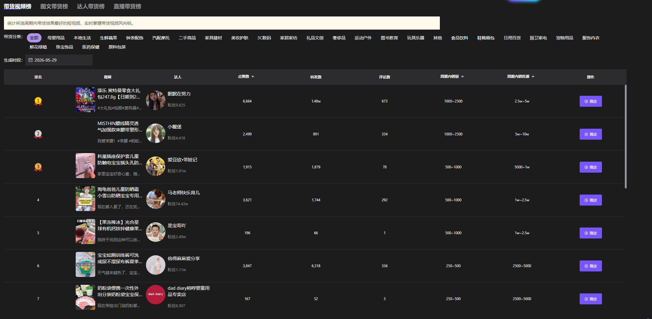This screenshot has height=319, width=652.
Task: Pick the 珠宝饰品 category
Action: (64, 47)
